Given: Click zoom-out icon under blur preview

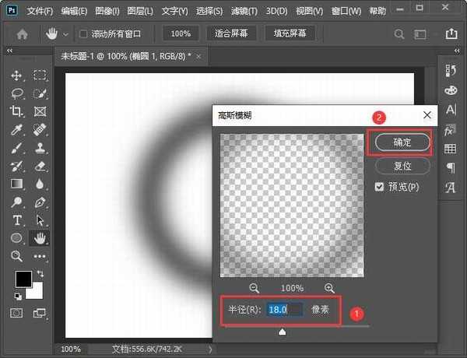Looking at the screenshot, I should click(x=254, y=287).
